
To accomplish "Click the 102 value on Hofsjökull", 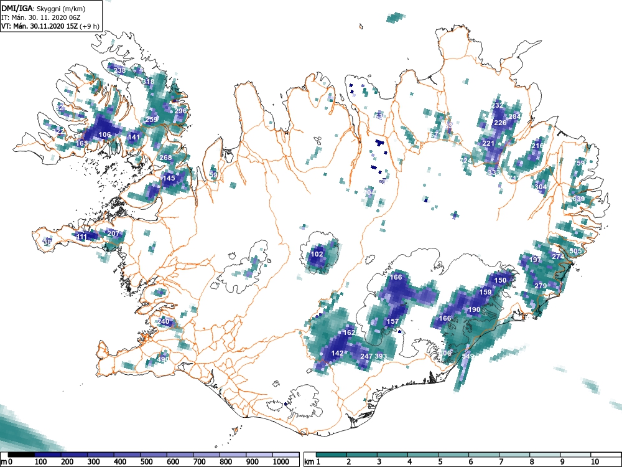I will click(x=317, y=254).
